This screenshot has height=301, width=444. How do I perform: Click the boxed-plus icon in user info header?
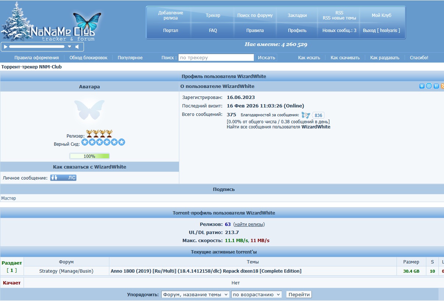(429, 86)
